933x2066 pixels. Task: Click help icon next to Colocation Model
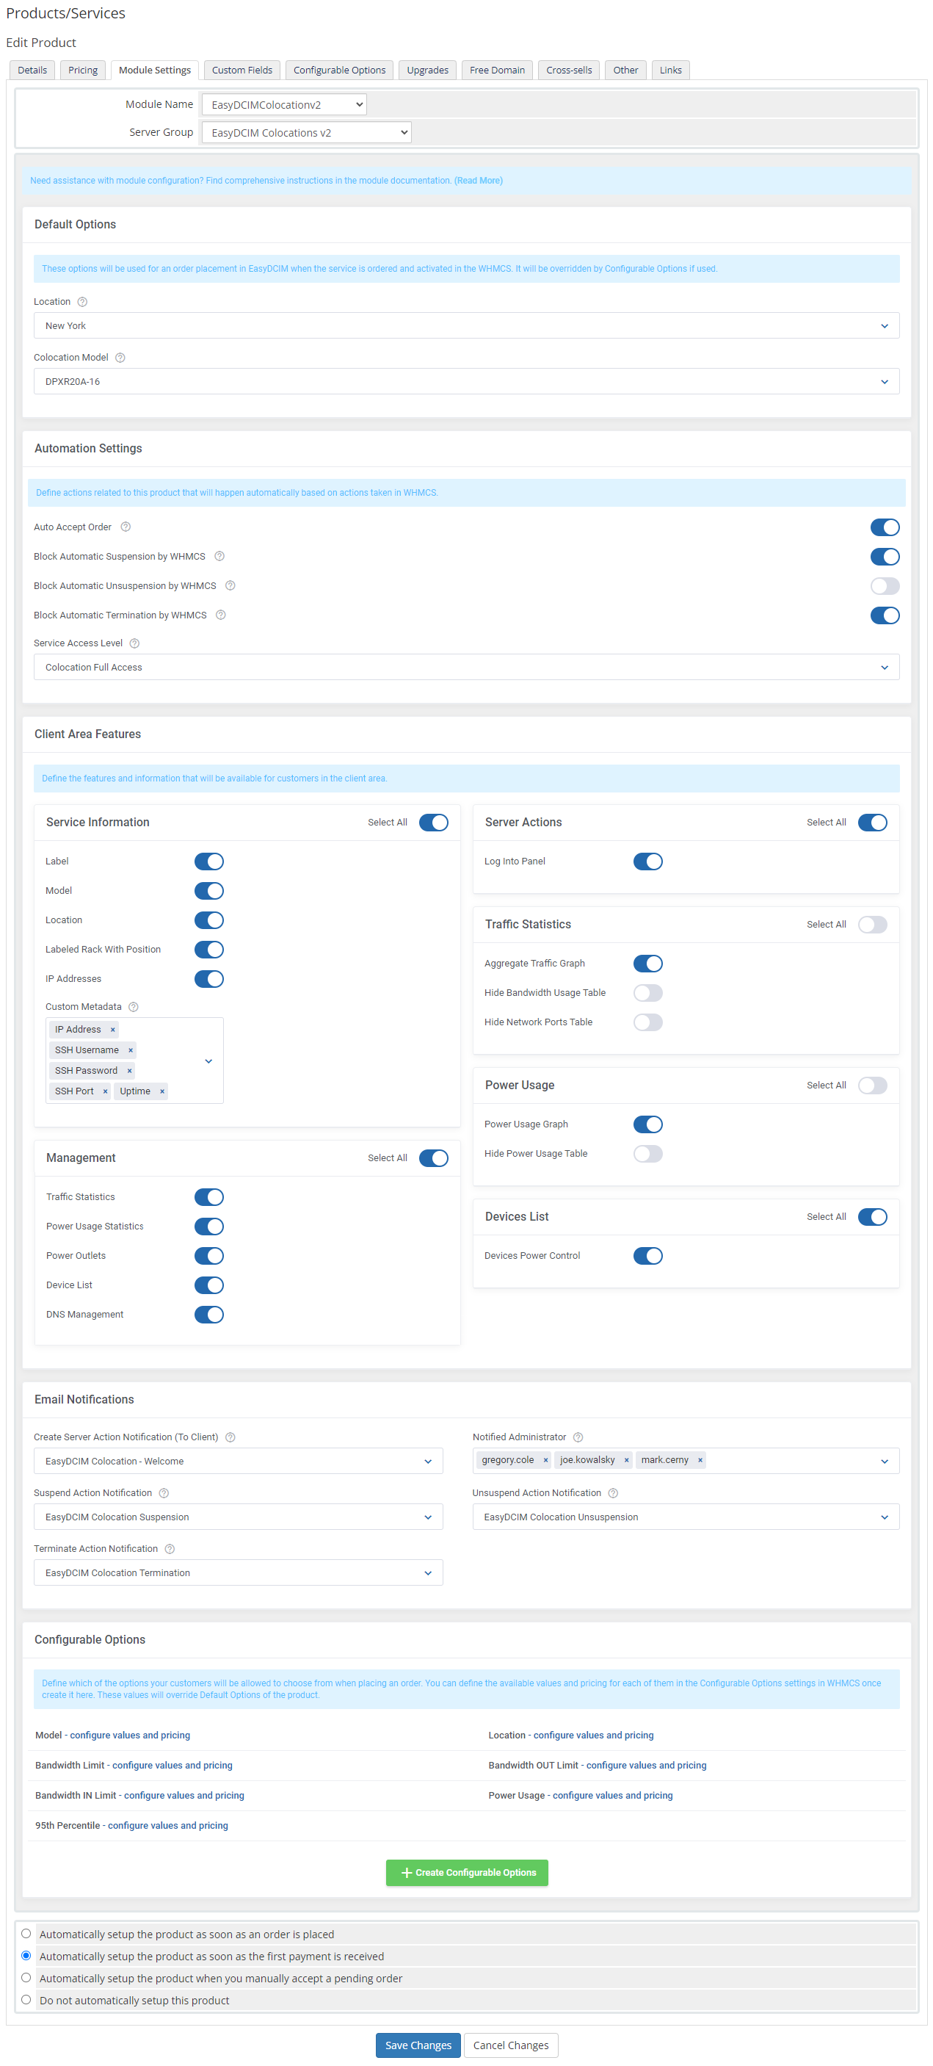coord(120,358)
